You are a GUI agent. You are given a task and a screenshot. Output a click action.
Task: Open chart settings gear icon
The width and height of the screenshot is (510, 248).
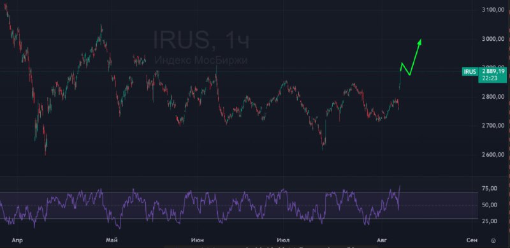click(x=493, y=241)
